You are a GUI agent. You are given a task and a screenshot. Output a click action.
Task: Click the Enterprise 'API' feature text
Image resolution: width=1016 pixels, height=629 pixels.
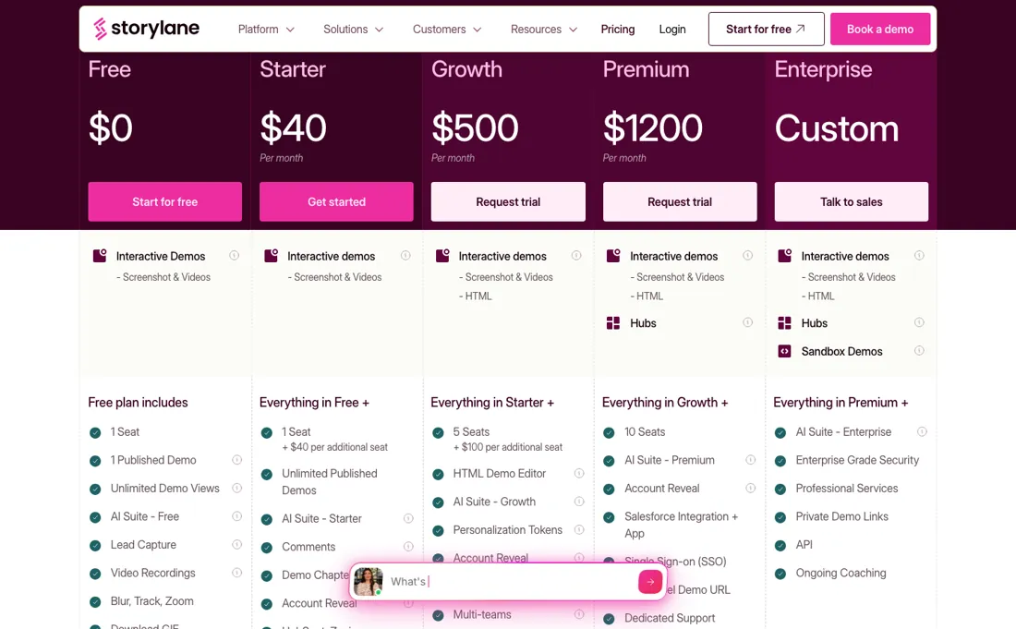[804, 545]
